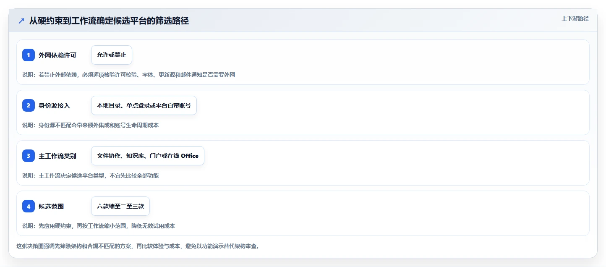Click the description about 主工作流决定候选平台类型
The image size is (606, 267).
pos(90,175)
